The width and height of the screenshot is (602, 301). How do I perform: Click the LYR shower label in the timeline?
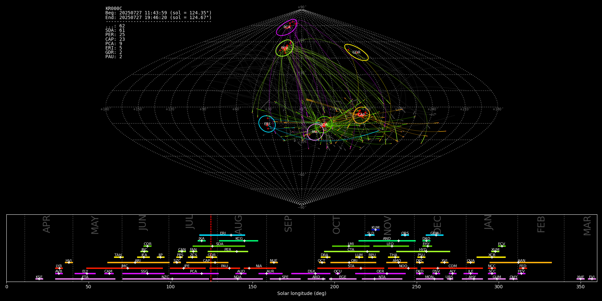[x=59, y=266]
